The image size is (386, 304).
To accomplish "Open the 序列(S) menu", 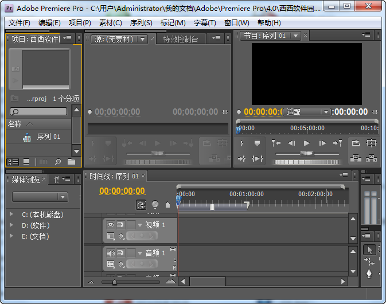I will tap(141, 23).
